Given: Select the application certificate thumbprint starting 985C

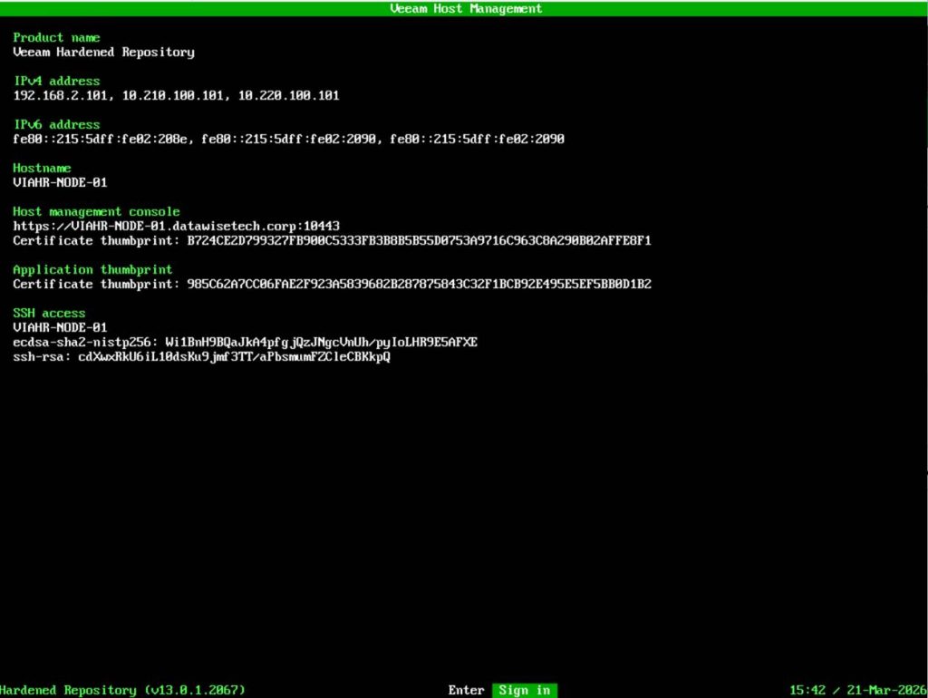Looking at the screenshot, I should (419, 284).
